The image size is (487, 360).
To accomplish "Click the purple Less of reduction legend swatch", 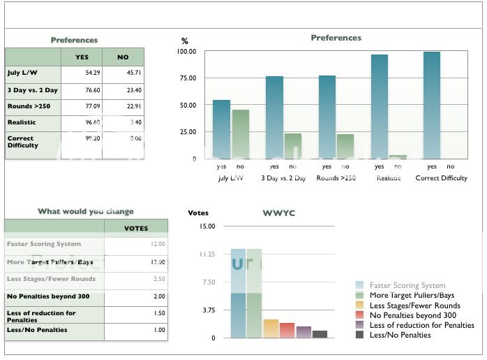I will [360, 325].
